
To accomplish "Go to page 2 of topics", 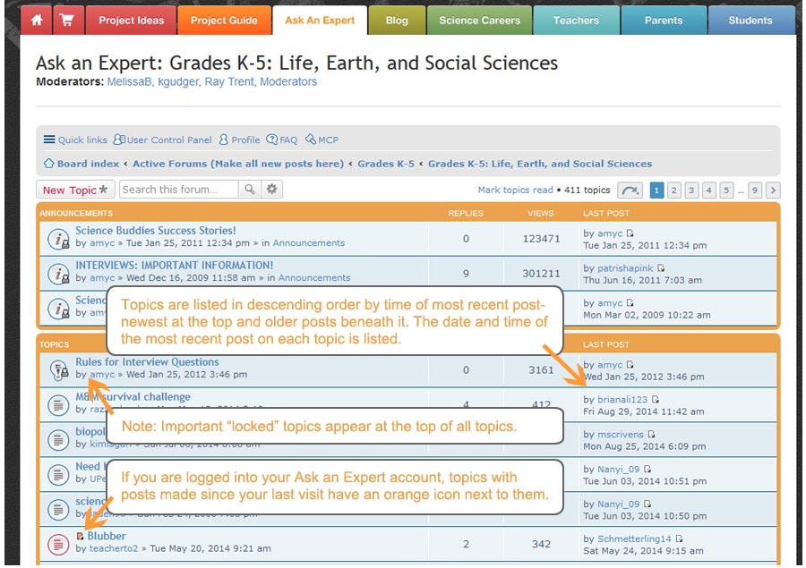I will click(x=673, y=191).
